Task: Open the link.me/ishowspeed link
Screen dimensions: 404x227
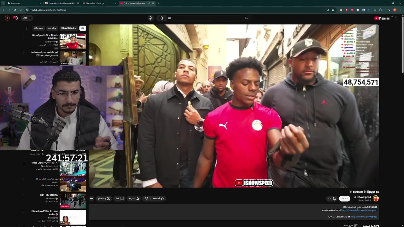Action: [x=364, y=217]
